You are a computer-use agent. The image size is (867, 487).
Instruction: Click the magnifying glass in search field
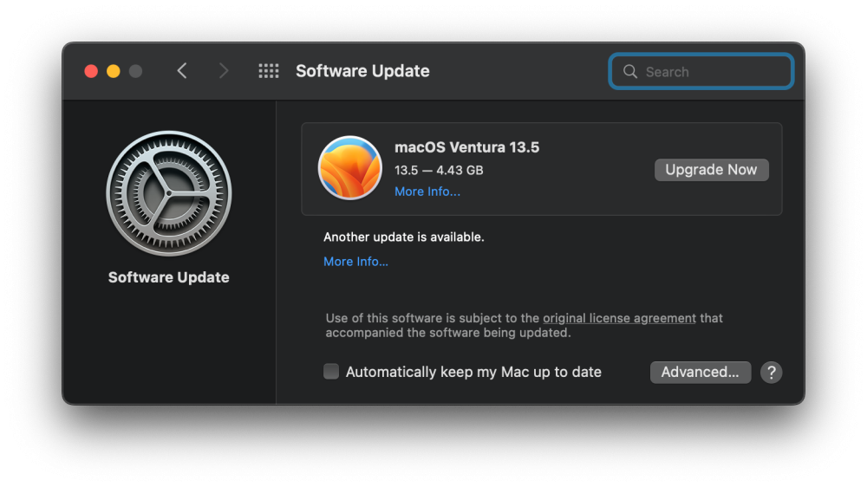pos(629,71)
